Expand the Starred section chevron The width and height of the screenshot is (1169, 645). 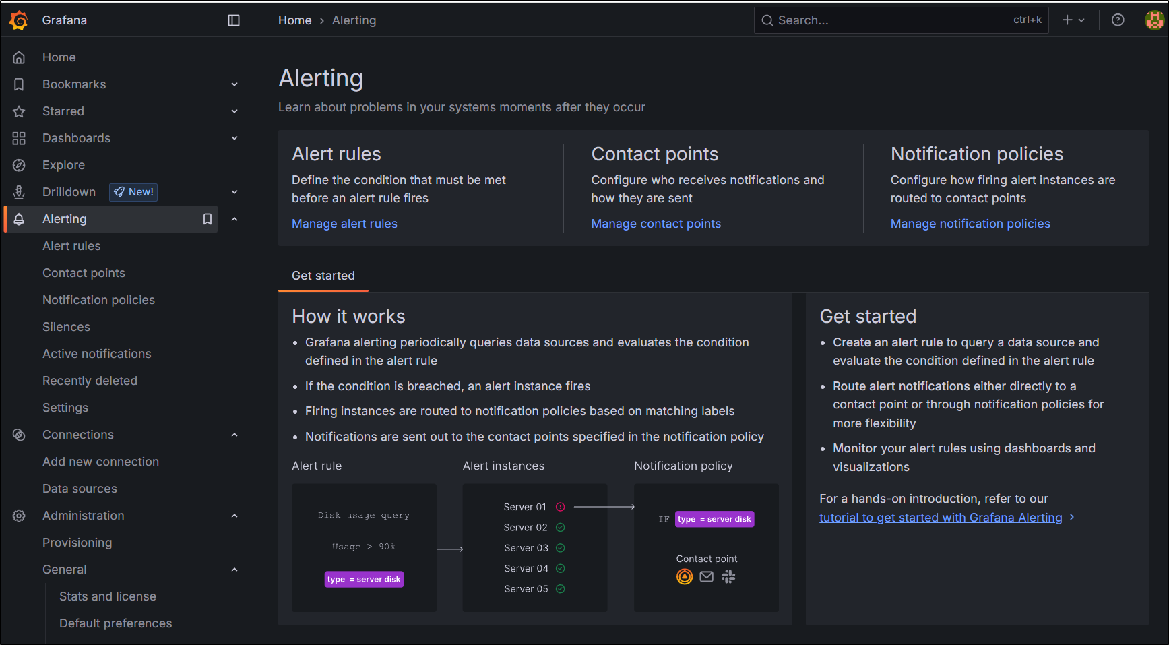(234, 111)
